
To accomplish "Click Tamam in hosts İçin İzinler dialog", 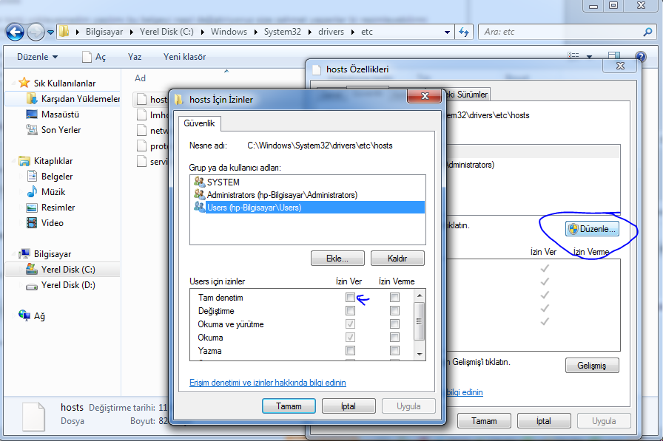I will tap(289, 406).
